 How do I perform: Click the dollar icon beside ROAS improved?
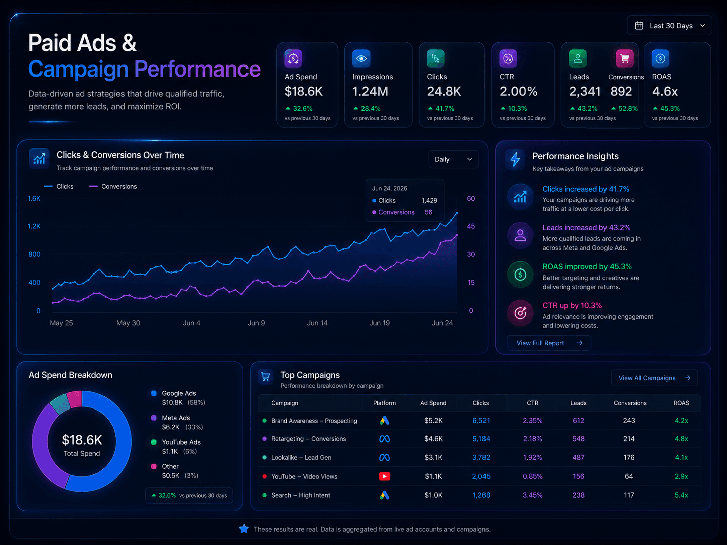click(x=520, y=275)
